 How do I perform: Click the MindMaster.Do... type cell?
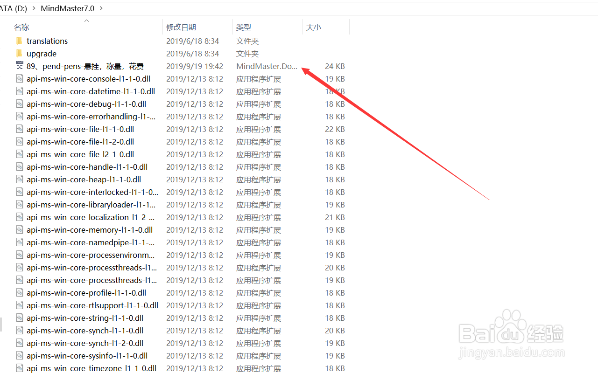(267, 66)
